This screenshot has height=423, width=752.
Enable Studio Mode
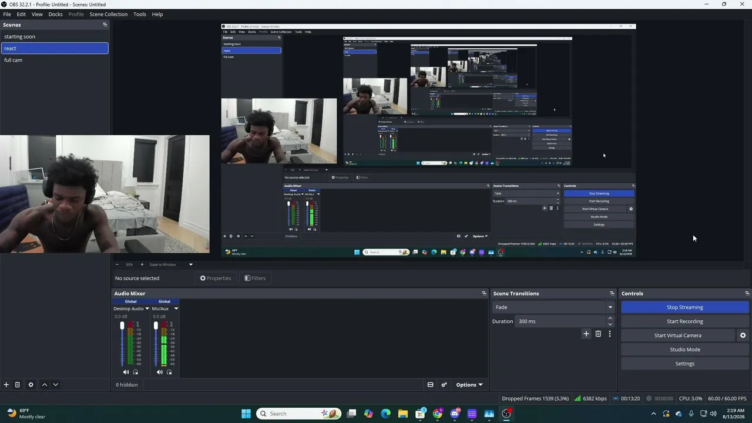pyautogui.click(x=685, y=350)
